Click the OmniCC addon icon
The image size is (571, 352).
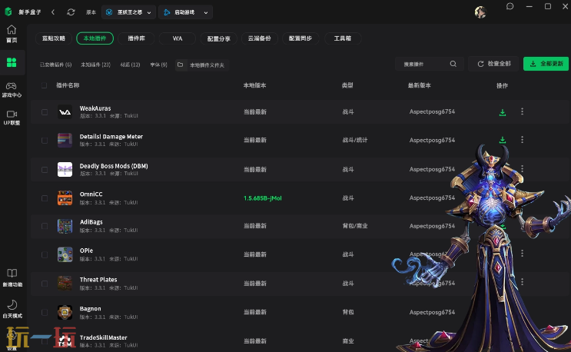tap(65, 198)
